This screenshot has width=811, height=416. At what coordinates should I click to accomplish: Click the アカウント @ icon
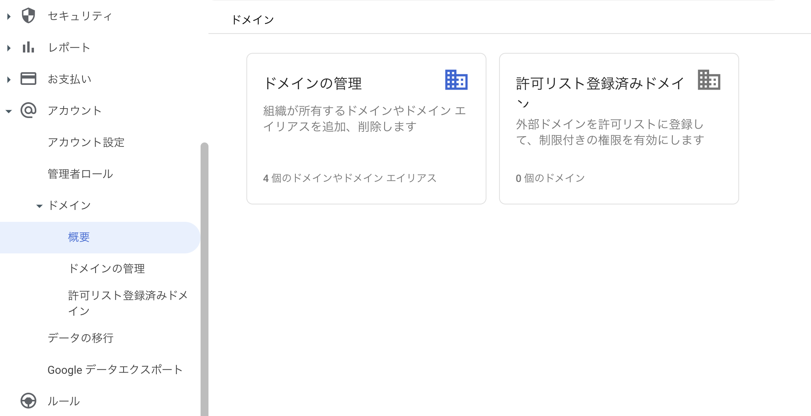[x=28, y=111]
